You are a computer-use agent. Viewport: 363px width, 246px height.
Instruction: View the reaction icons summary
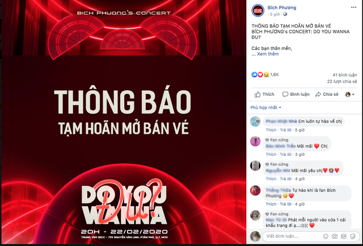click(260, 74)
